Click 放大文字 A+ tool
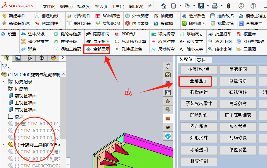 tap(191, 41)
